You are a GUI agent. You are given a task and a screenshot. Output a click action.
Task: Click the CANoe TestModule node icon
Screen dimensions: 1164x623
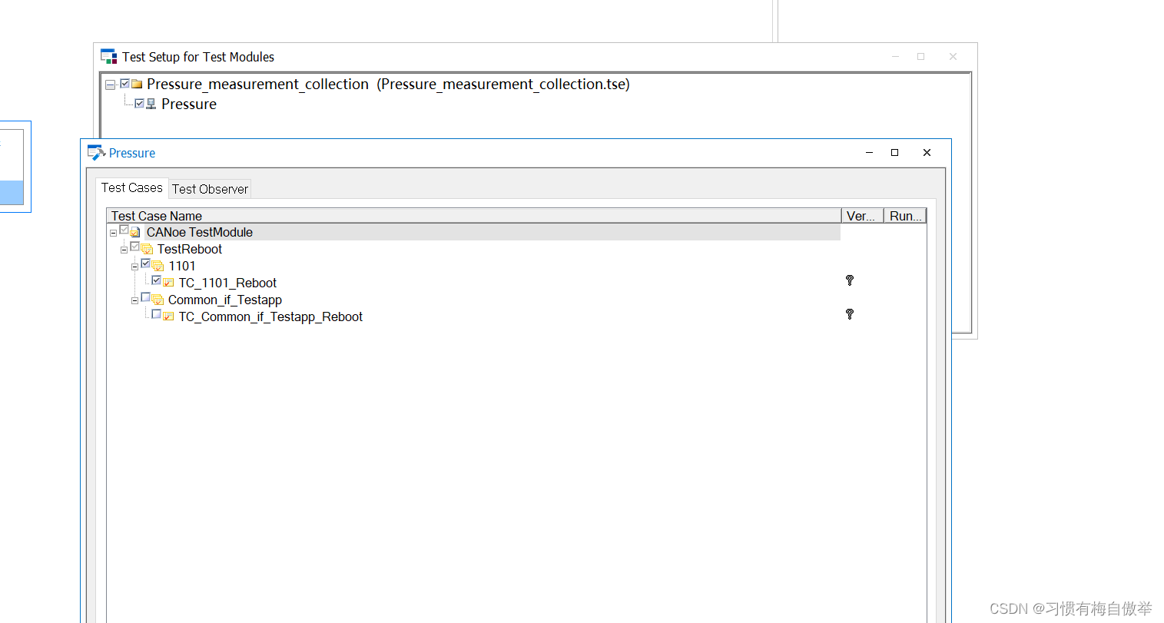[x=135, y=232]
